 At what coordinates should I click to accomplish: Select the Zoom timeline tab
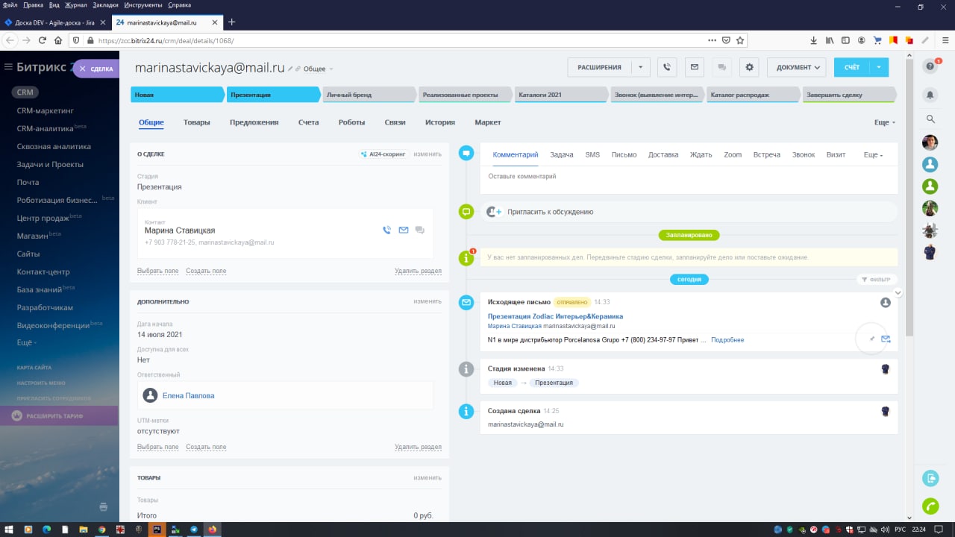point(733,155)
